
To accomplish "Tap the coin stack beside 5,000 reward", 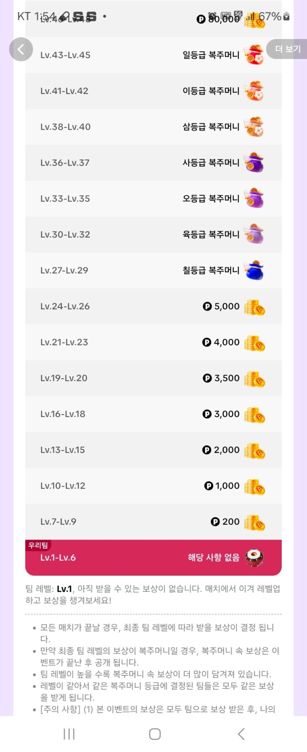I will pos(254,307).
